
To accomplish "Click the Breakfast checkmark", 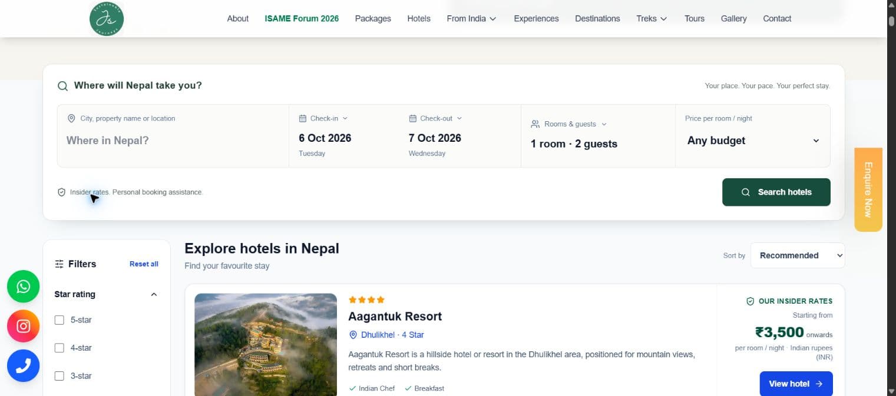I will coord(408,388).
